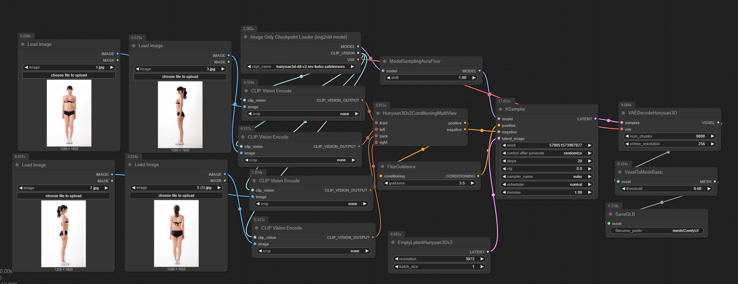Open the sampler_name dropdown showing euler
The width and height of the screenshot is (738, 284).
pos(547,177)
